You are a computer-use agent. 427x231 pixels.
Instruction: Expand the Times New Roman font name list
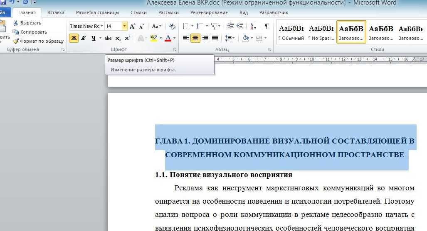(x=102, y=26)
